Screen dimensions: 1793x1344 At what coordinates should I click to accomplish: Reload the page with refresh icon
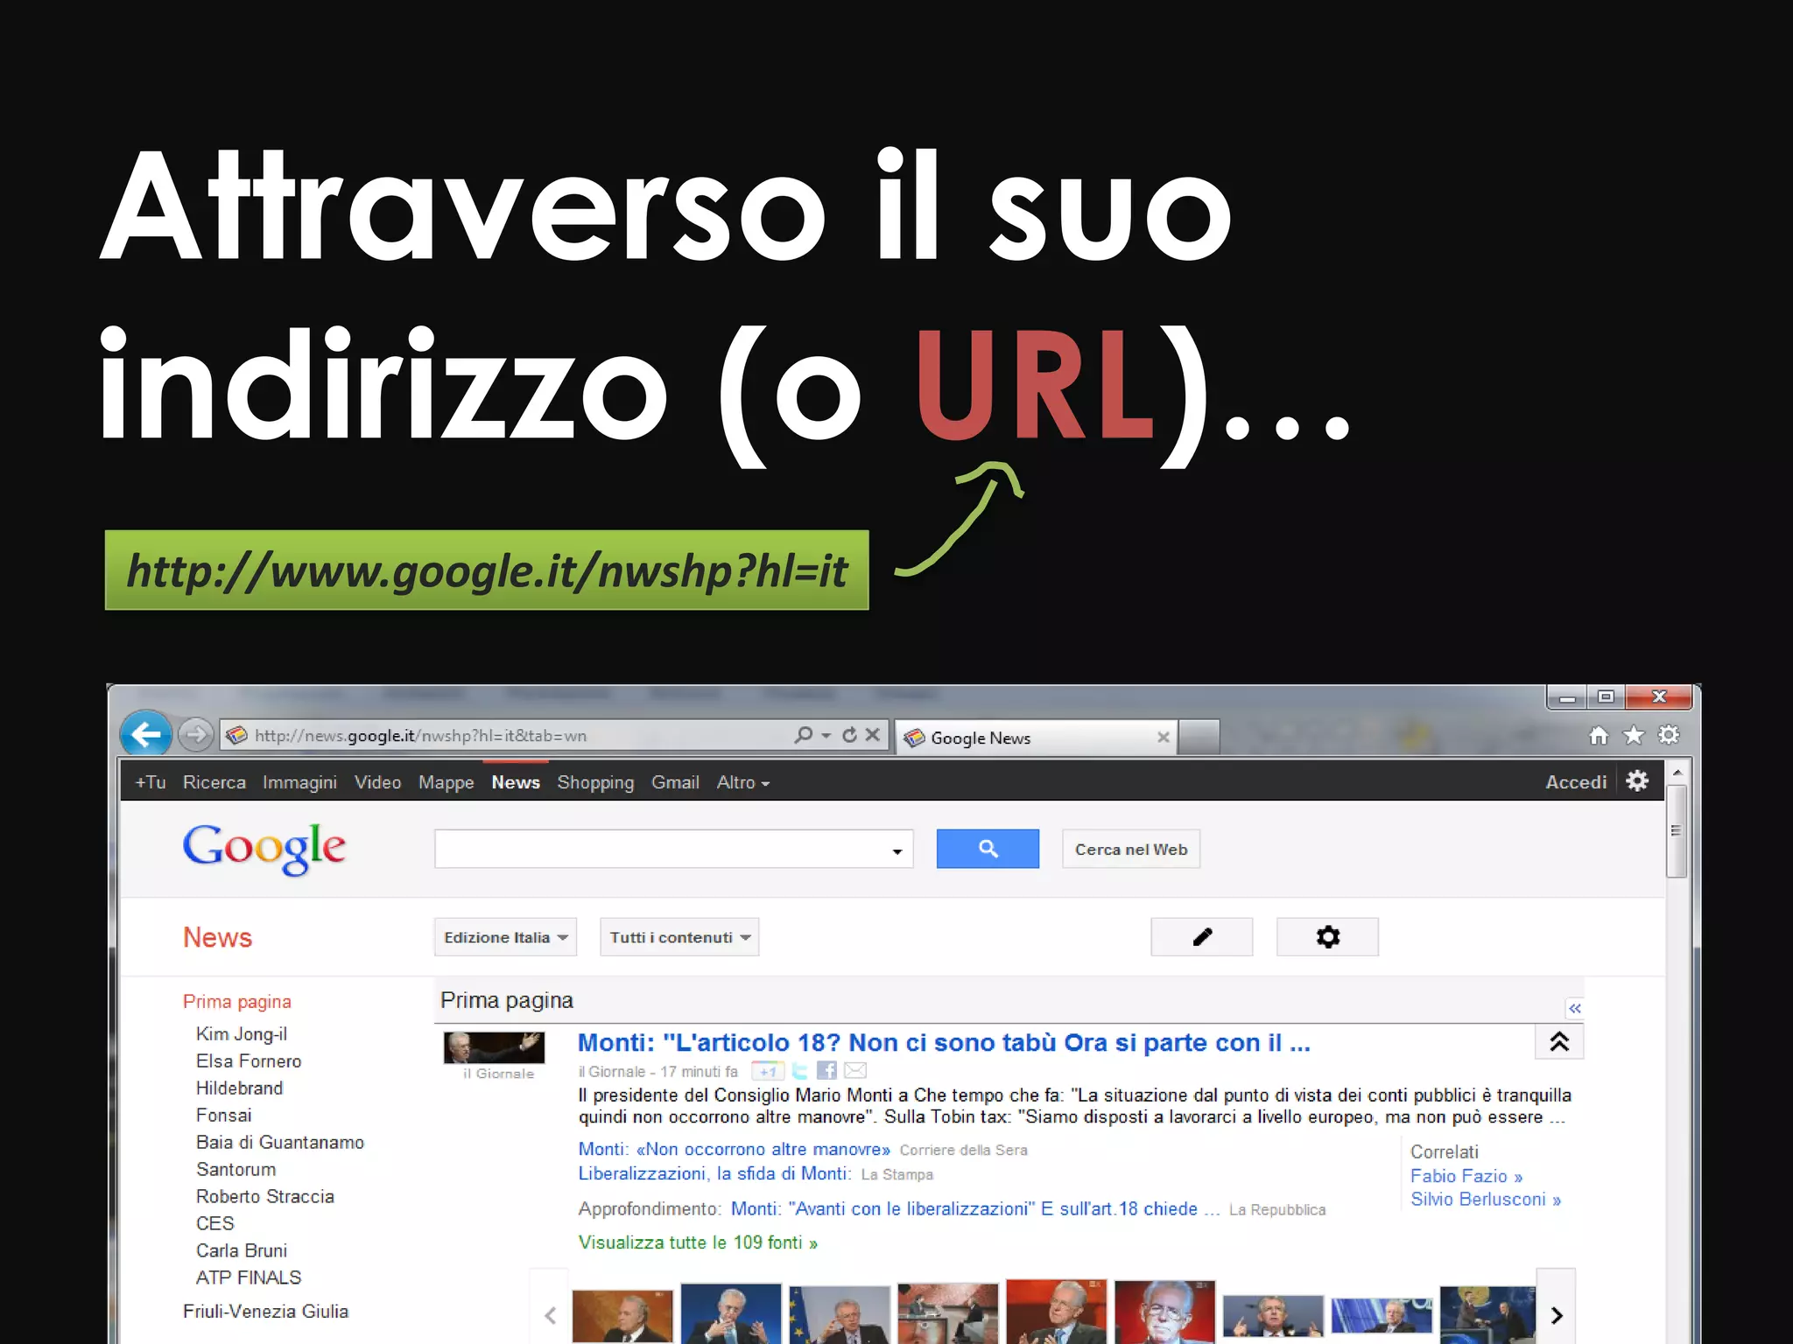click(849, 735)
